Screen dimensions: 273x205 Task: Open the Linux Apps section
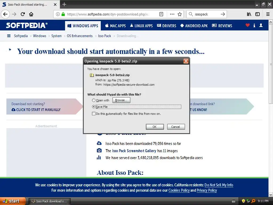click(141, 26)
